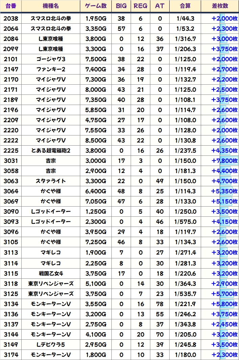
Task: Open the とある超電磁砲2 machine entry
Action: [x=51, y=150]
